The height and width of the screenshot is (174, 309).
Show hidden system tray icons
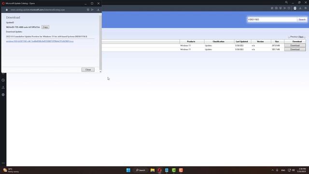(x=272, y=170)
